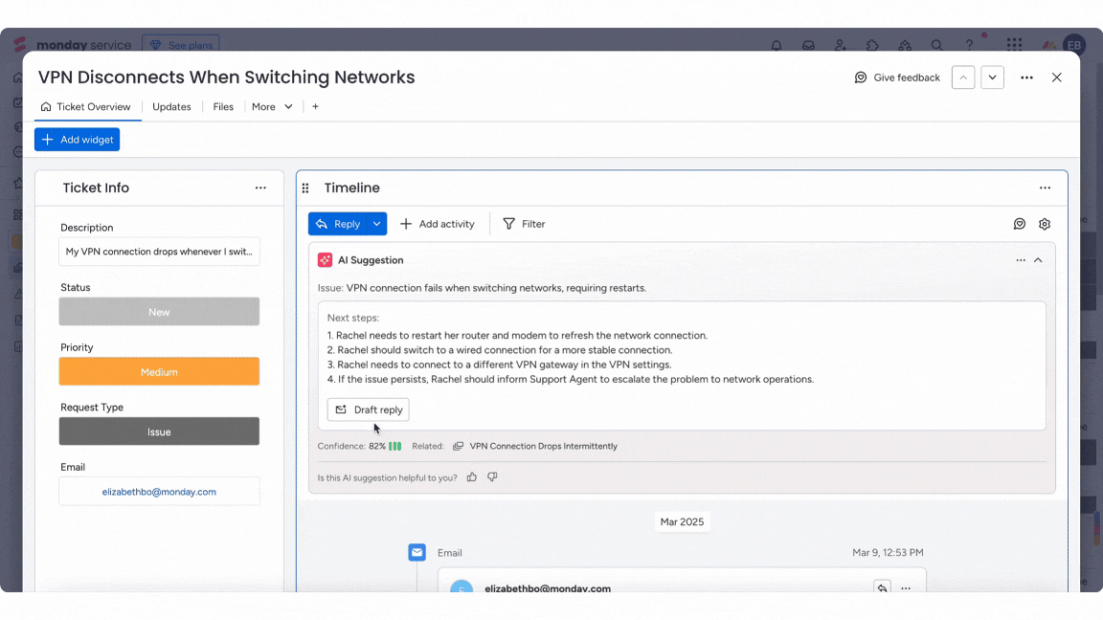The image size is (1103, 620).
Task: Open the Files tab
Action: click(x=223, y=106)
